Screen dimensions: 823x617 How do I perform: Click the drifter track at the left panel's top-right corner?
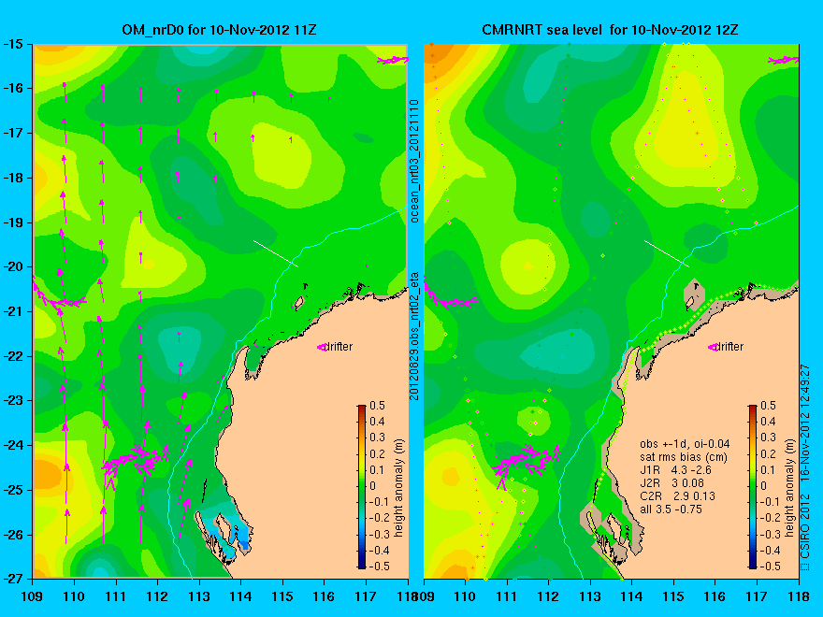pos(393,61)
